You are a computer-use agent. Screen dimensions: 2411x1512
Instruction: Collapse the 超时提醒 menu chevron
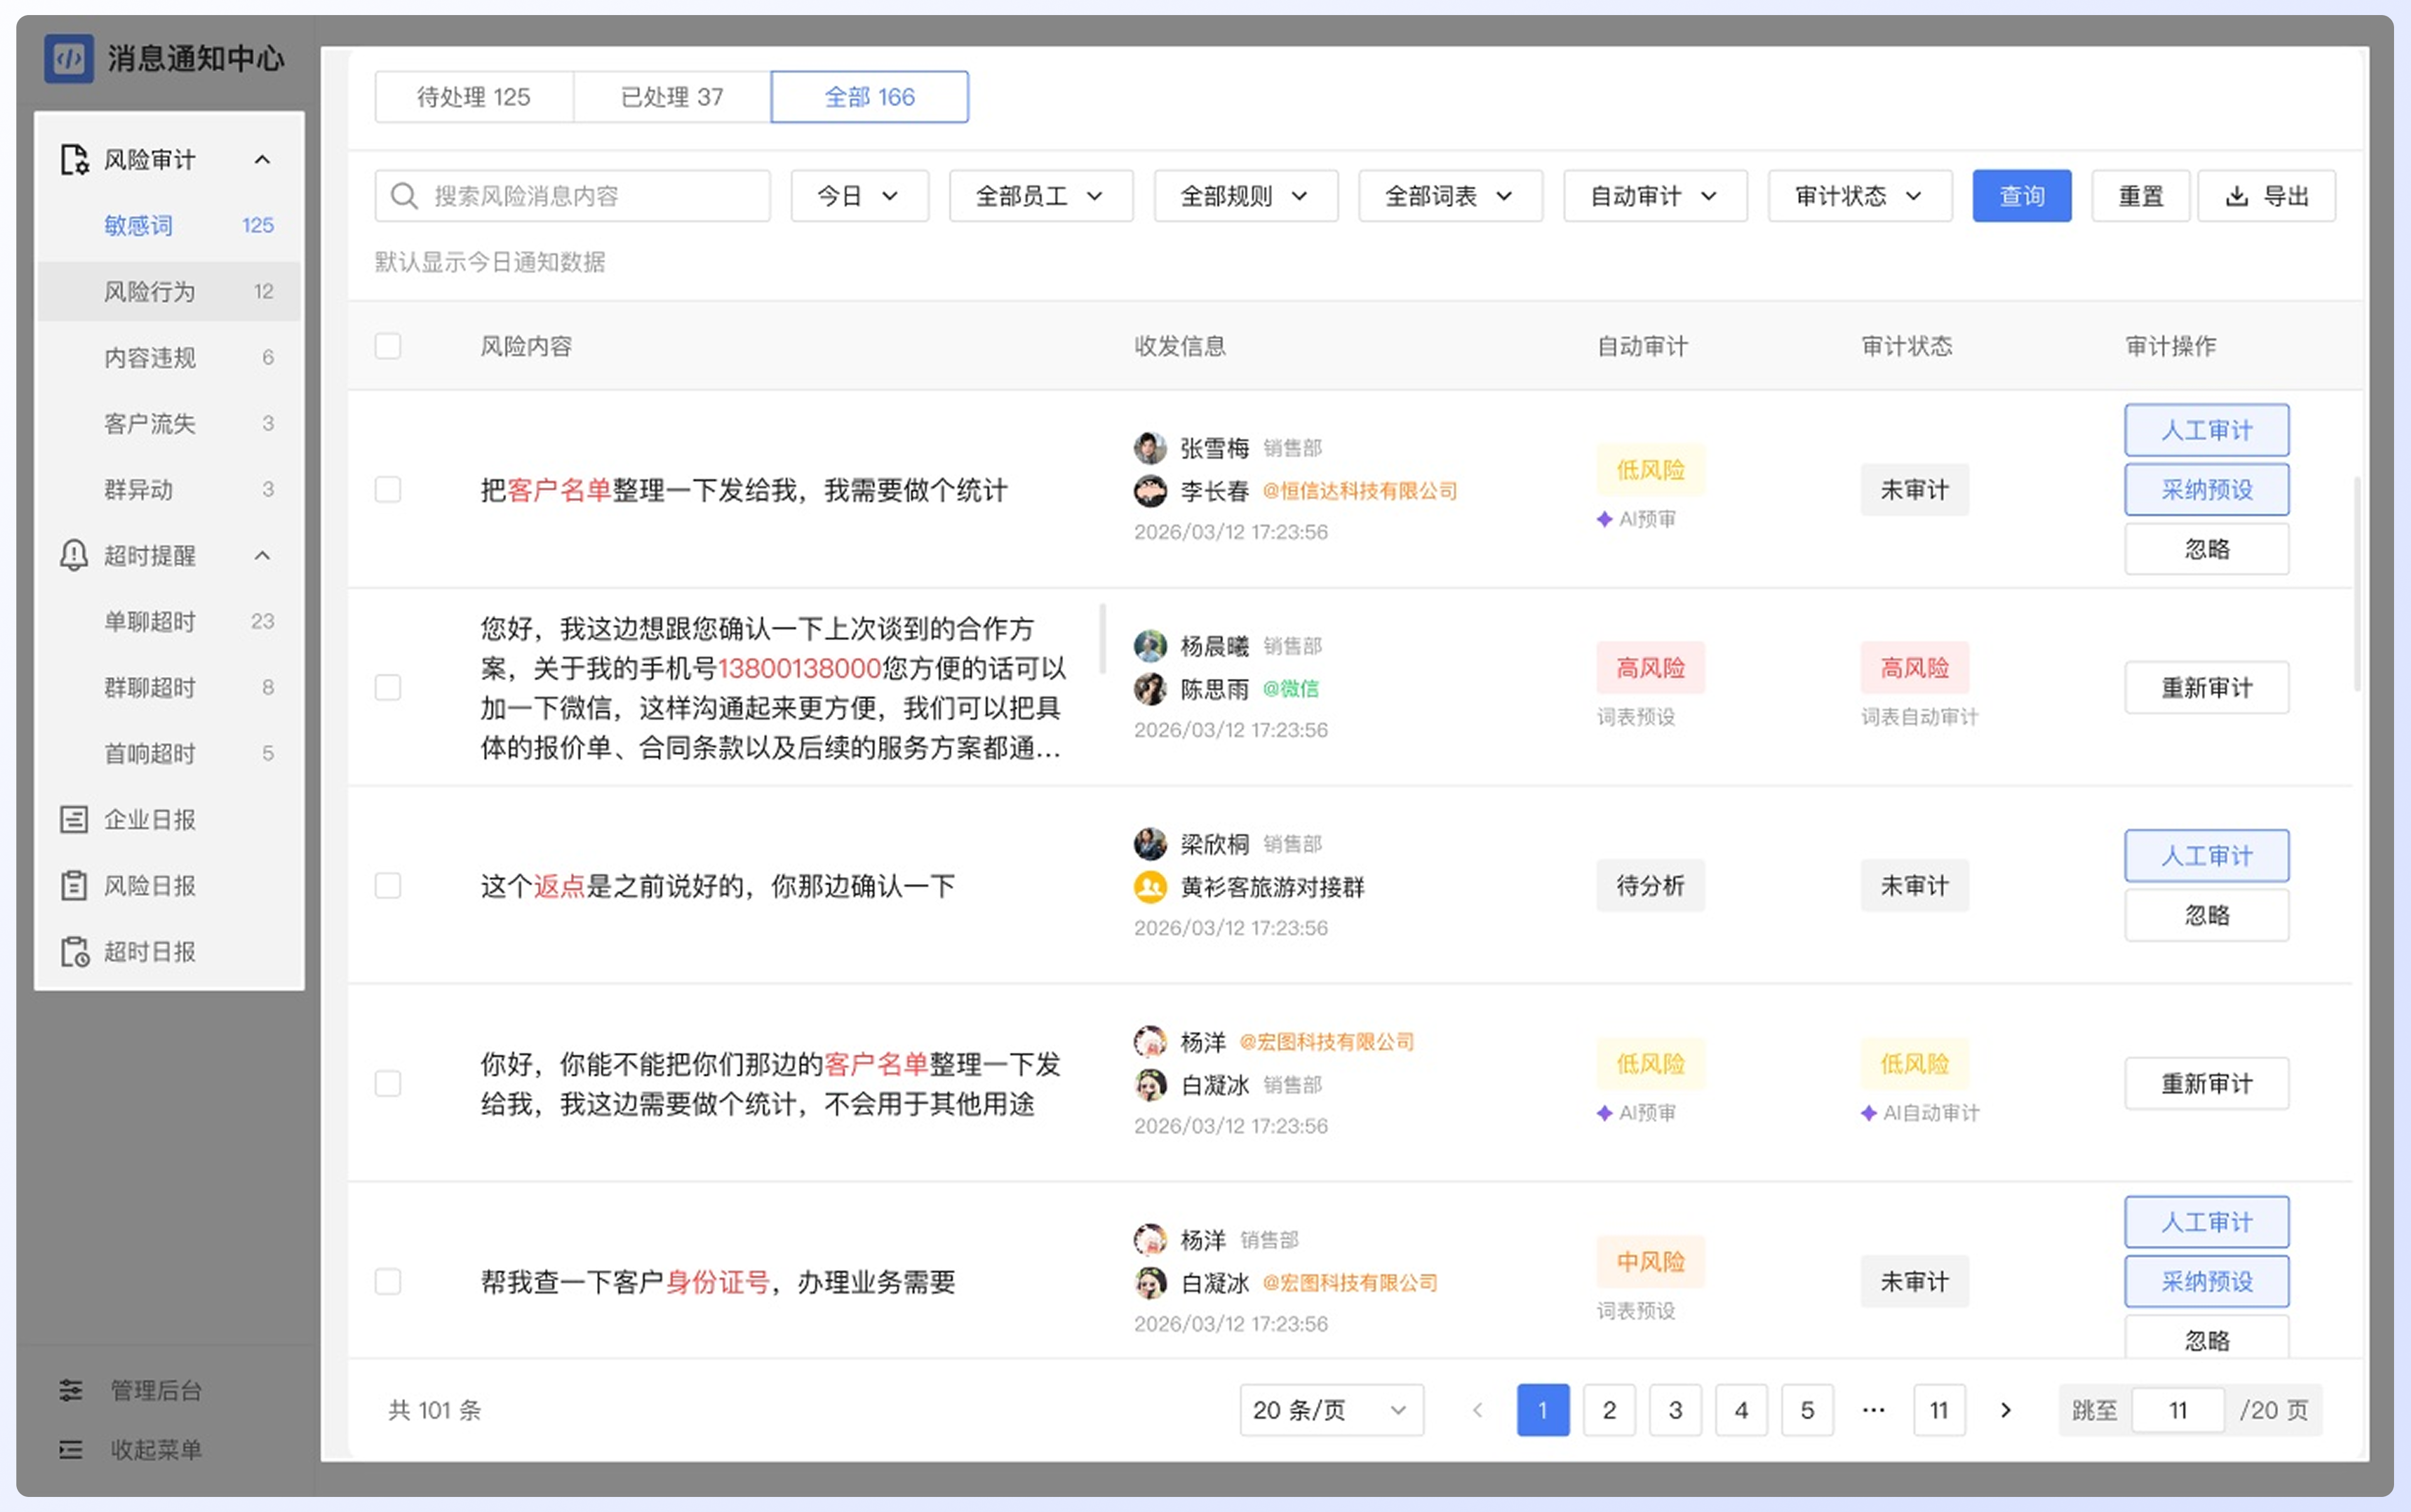pyautogui.click(x=262, y=555)
